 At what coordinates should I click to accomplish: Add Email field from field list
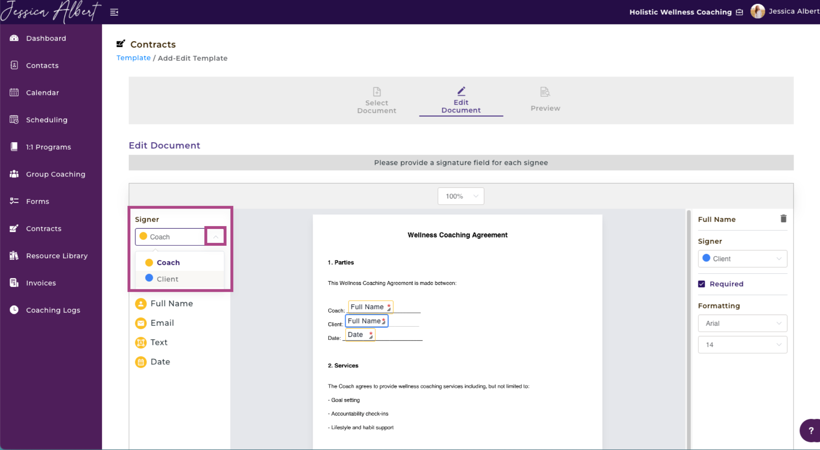[155, 323]
